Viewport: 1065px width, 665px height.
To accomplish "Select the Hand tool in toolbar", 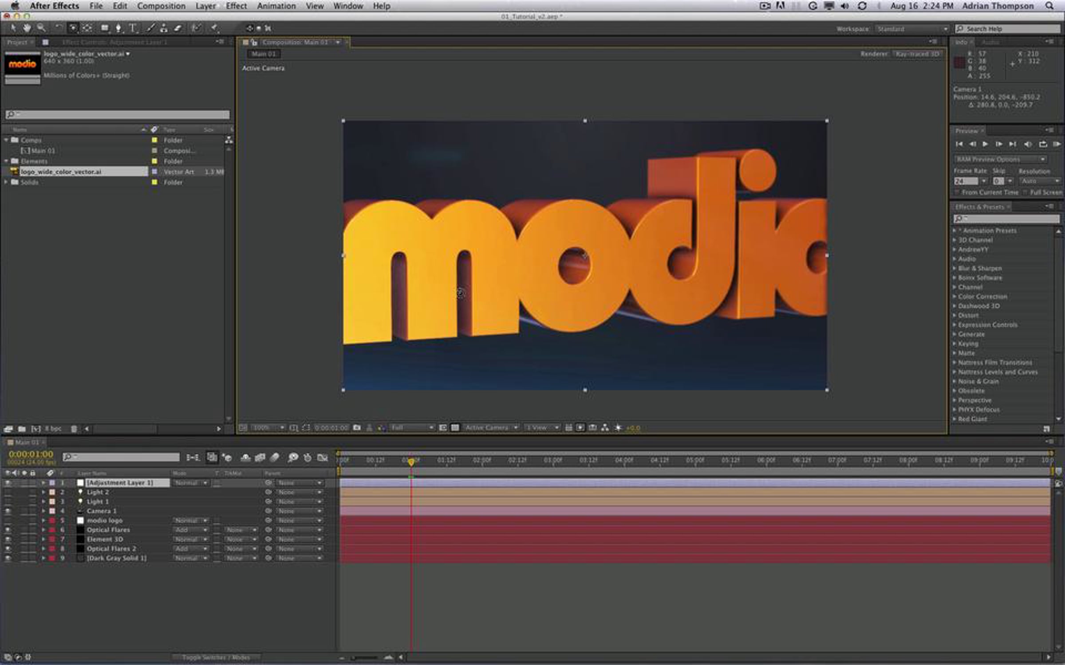I will tap(27, 28).
